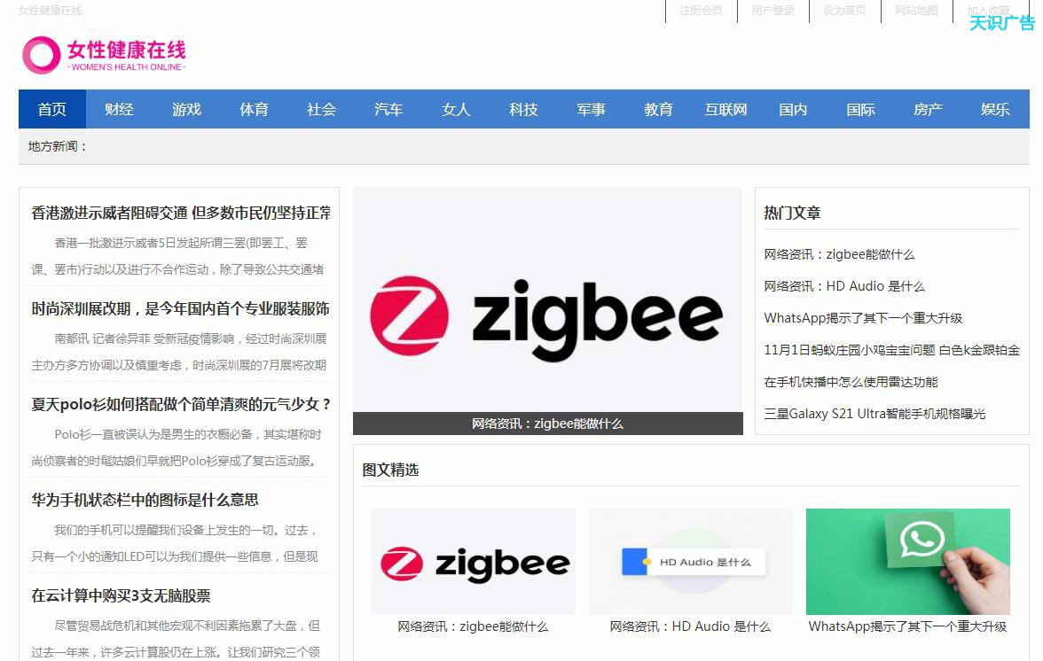Click the WhatsApp green thumbnail image

(x=908, y=562)
